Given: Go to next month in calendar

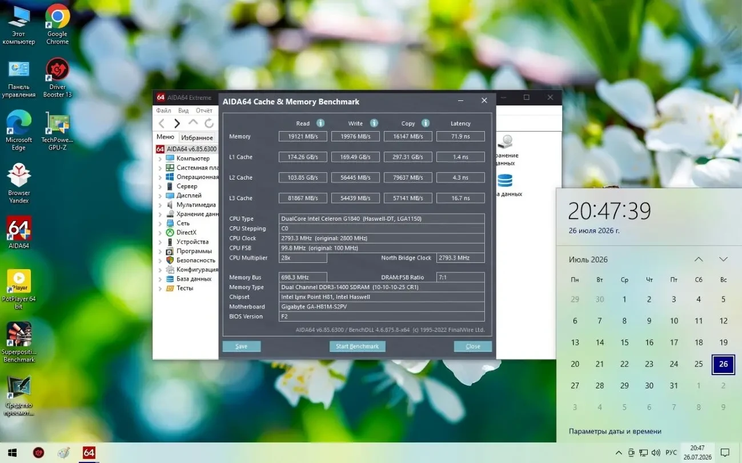Looking at the screenshot, I should [723, 259].
